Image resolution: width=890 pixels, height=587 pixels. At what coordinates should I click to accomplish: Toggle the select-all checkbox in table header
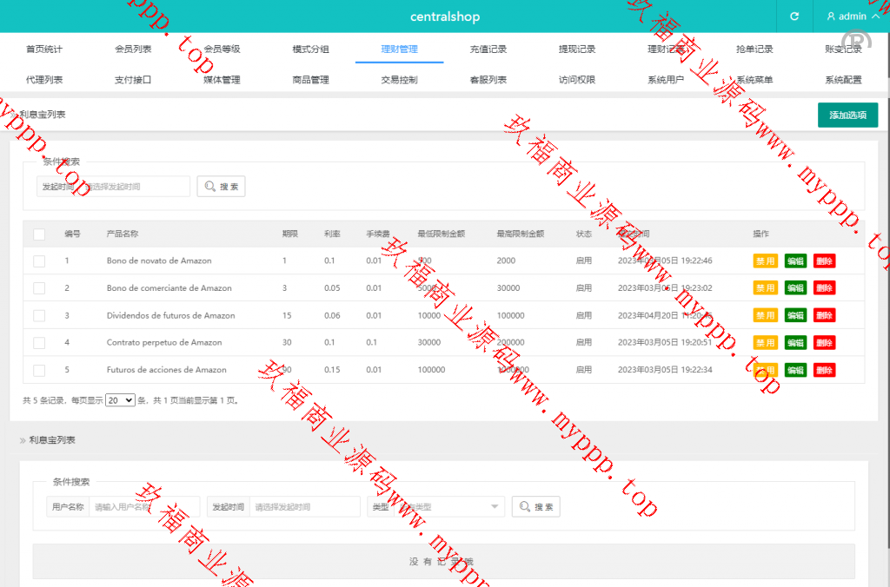click(x=39, y=234)
